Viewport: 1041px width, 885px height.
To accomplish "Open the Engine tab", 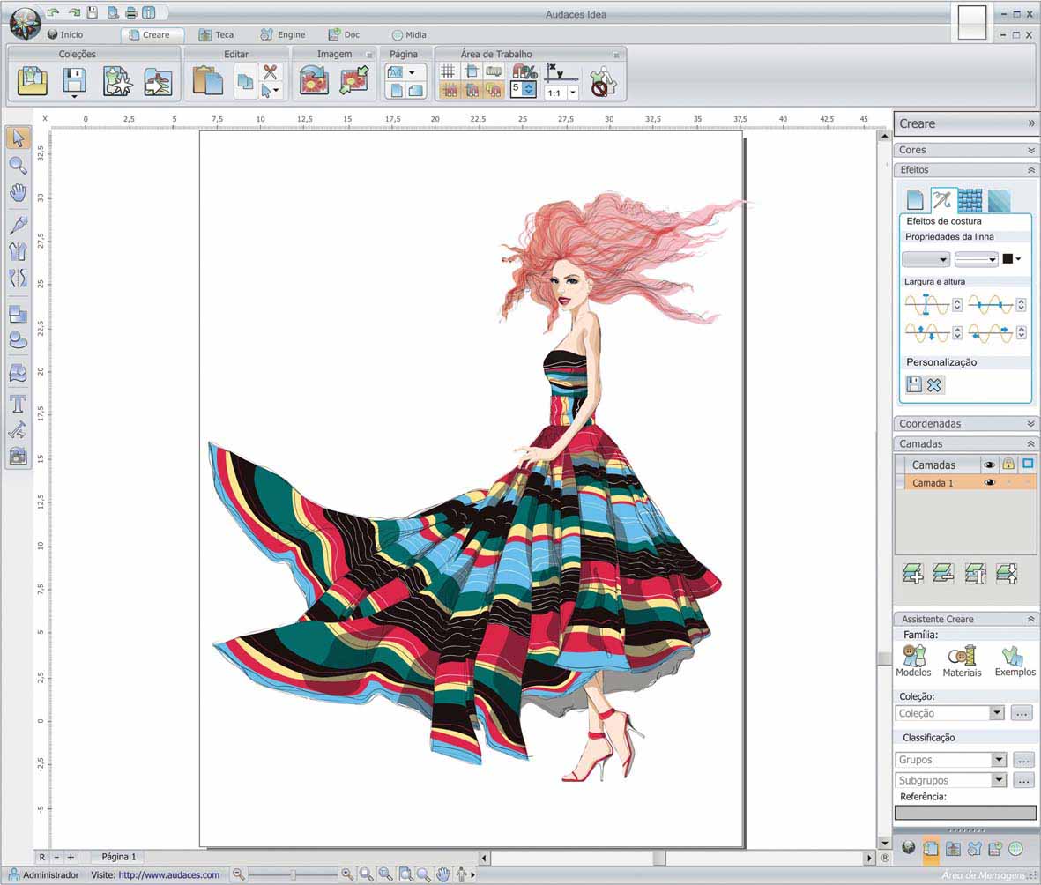I will [x=283, y=34].
